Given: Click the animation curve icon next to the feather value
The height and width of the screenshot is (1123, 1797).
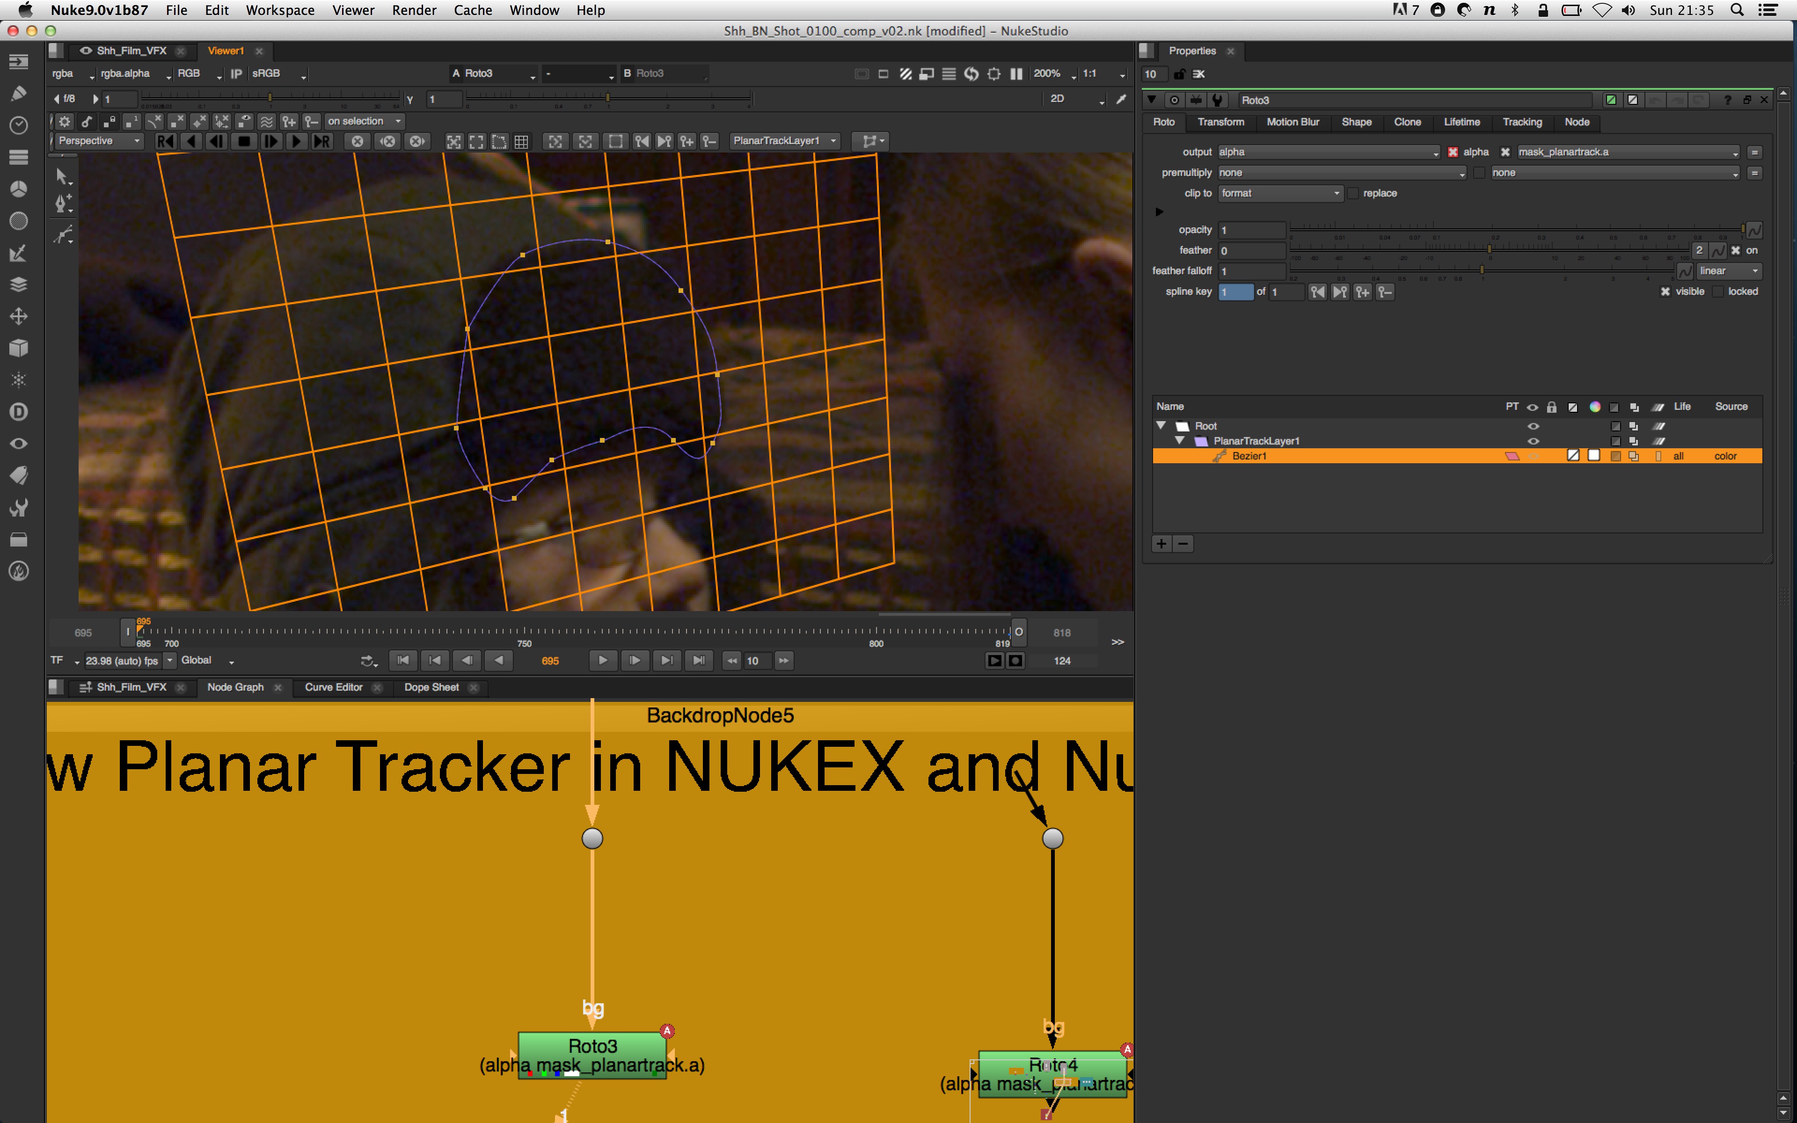Looking at the screenshot, I should 1719,250.
